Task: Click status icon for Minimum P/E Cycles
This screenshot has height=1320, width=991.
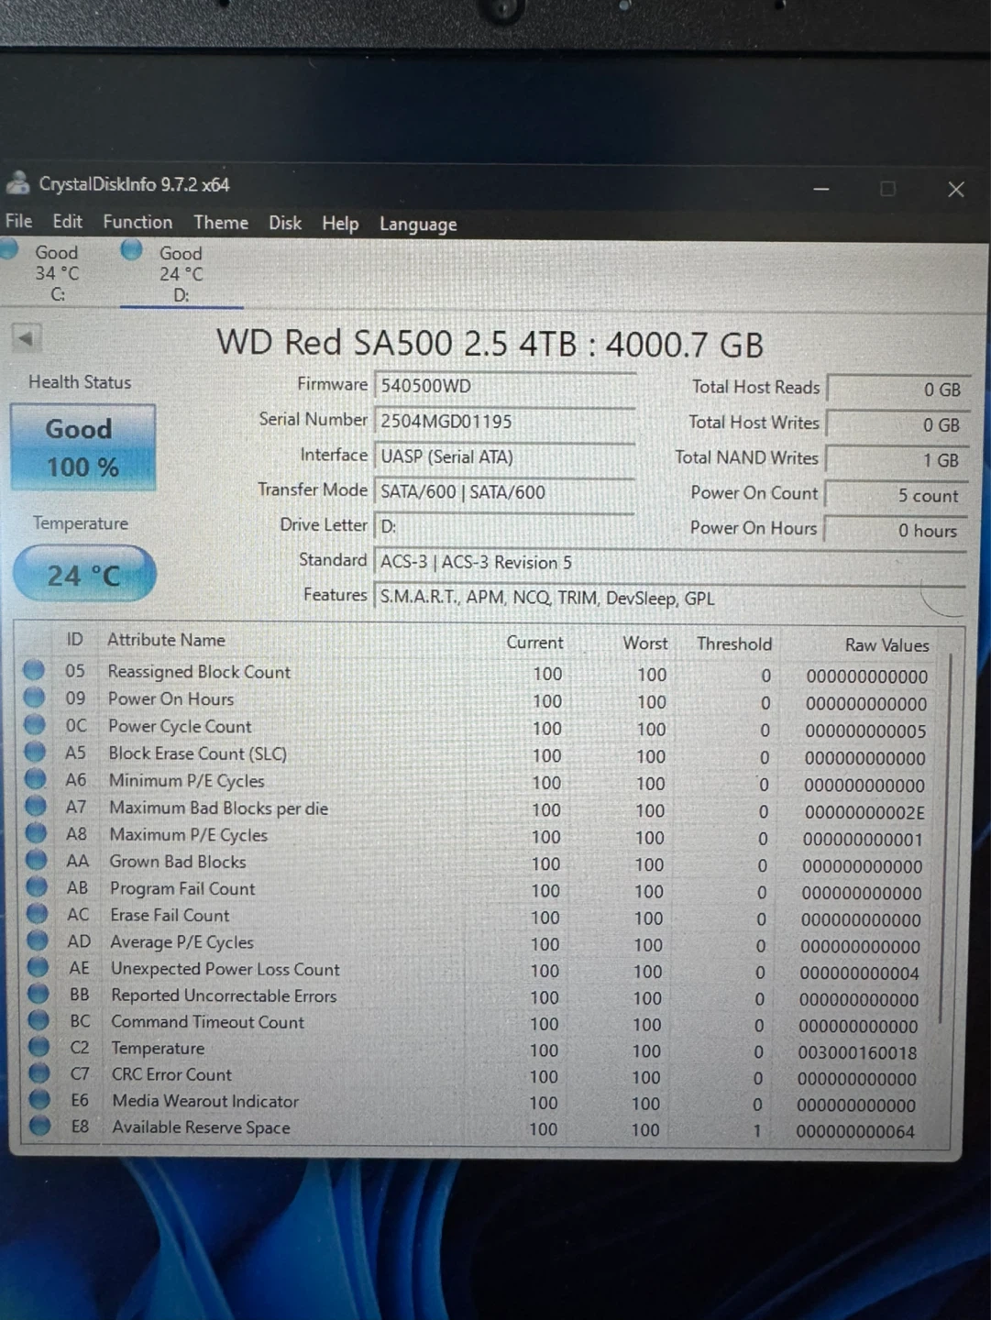Action: pos(36,779)
